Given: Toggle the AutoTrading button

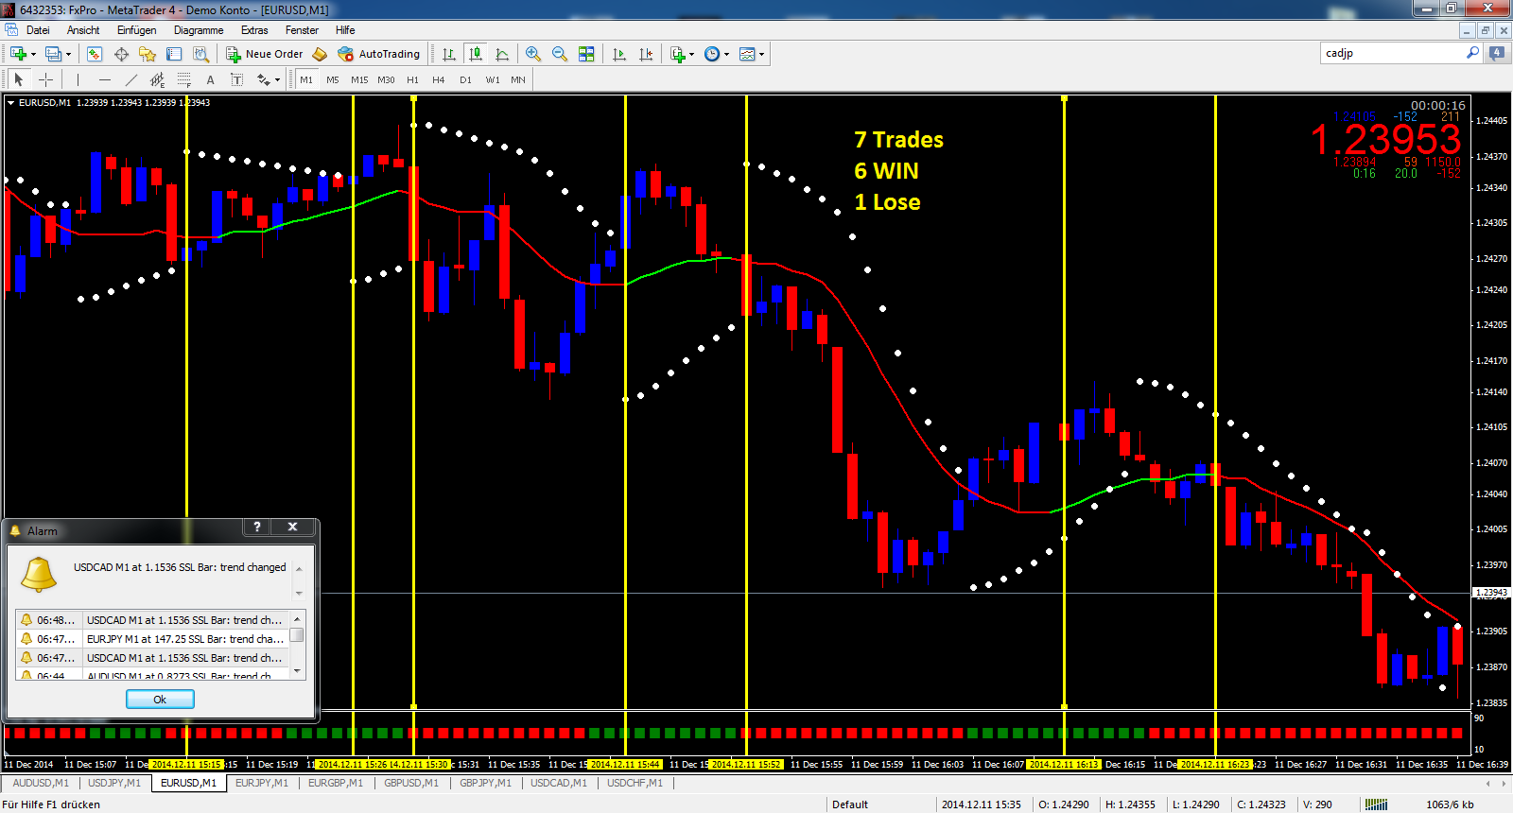Looking at the screenshot, I should 378,54.
